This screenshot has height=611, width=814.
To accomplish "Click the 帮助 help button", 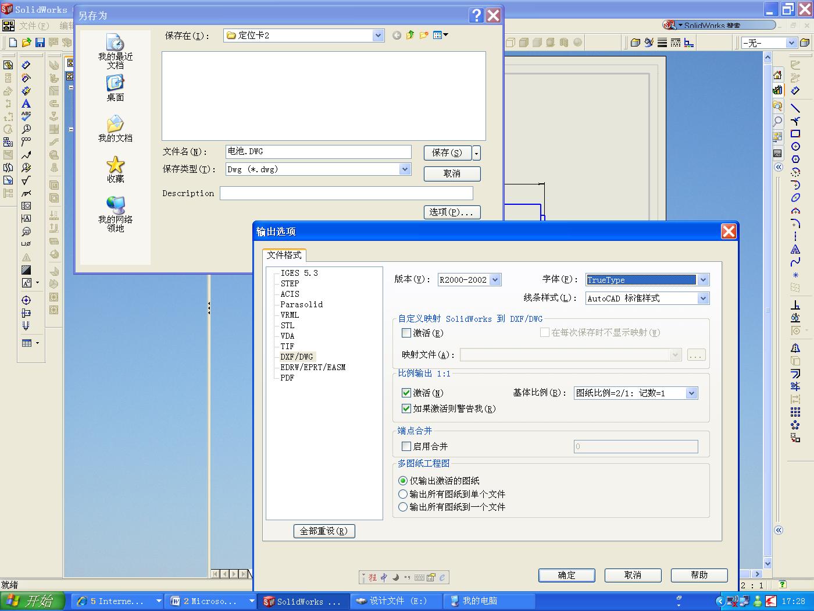I will (699, 576).
